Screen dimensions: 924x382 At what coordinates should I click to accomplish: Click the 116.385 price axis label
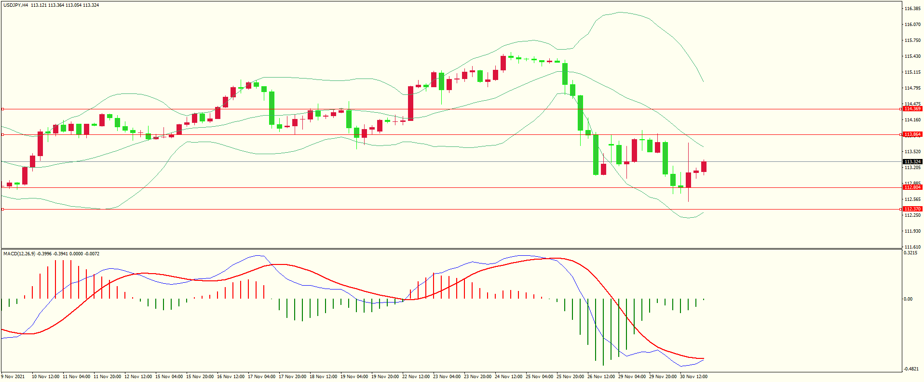(912, 9)
